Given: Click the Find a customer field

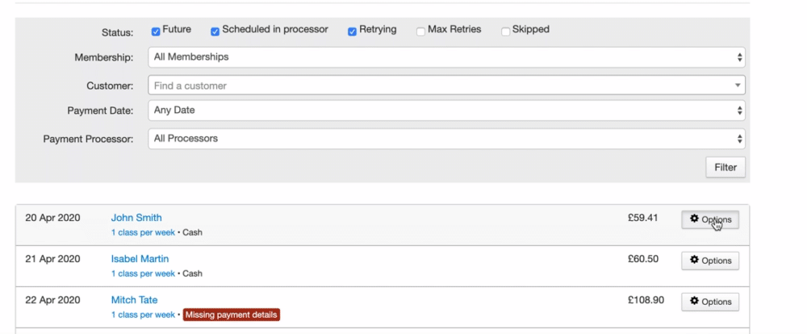Looking at the screenshot, I should (446, 86).
